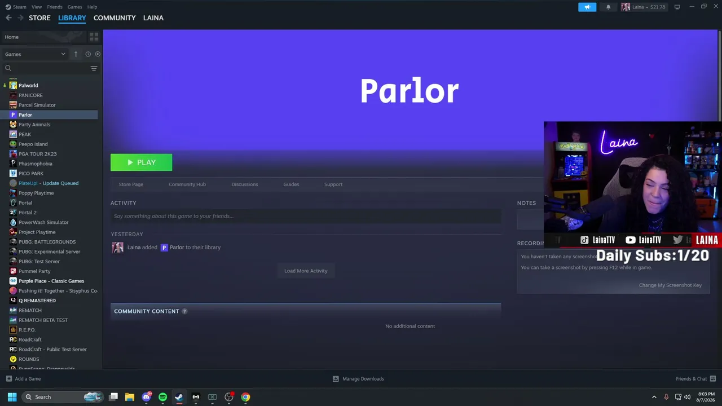This screenshot has height=406, width=722.
Task: Go forward with the right arrow
Action: point(21,18)
